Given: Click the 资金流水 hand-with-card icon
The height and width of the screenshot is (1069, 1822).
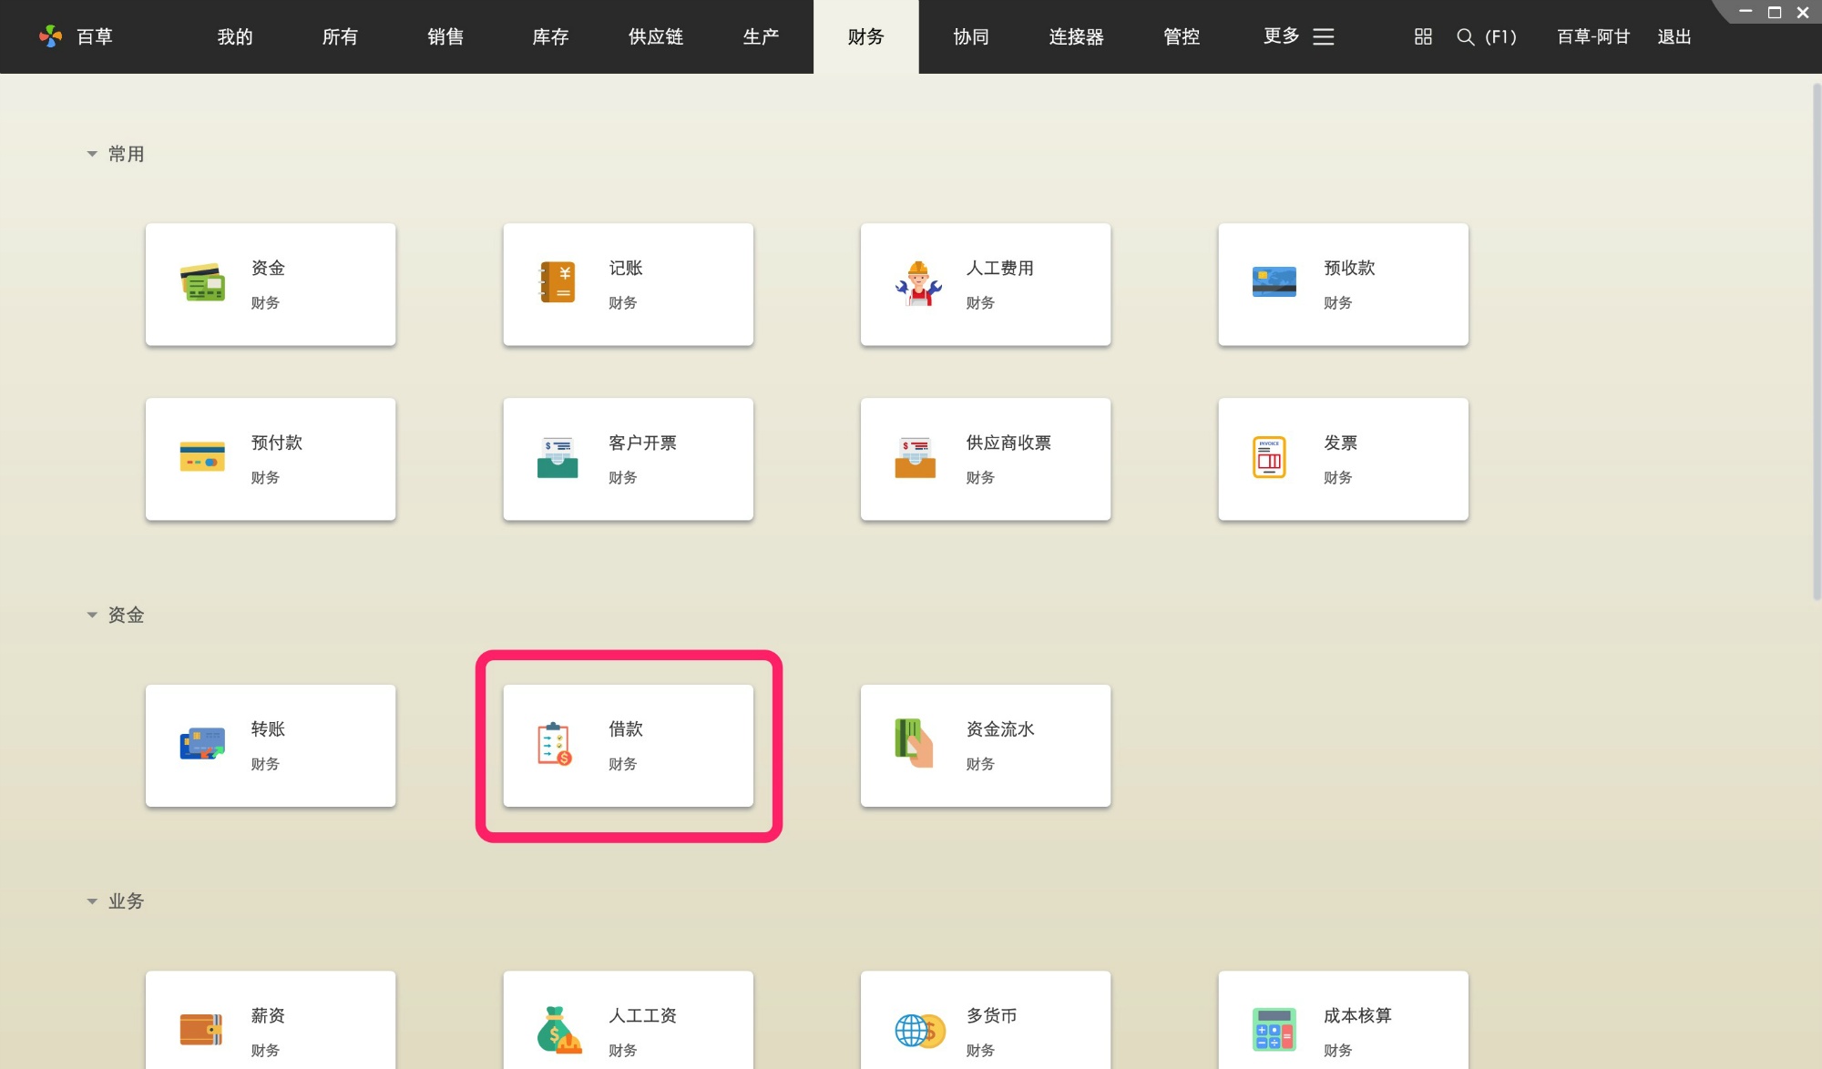Looking at the screenshot, I should click(x=914, y=744).
